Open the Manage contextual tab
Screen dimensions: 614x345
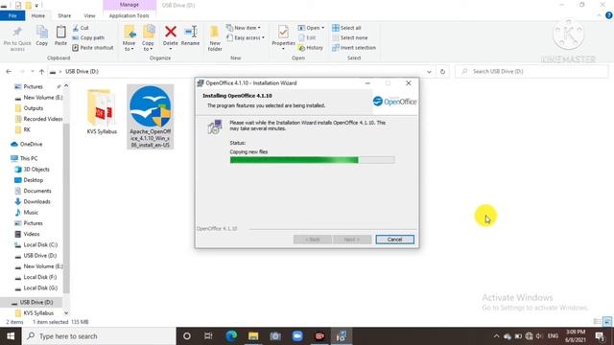coord(130,5)
